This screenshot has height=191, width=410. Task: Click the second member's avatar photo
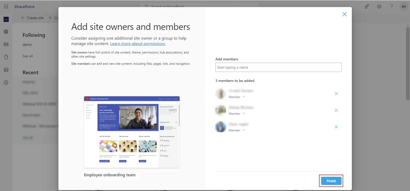coord(220,110)
